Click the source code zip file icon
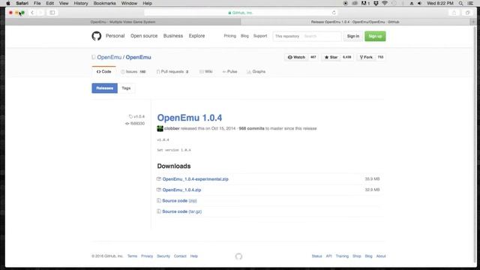 tap(158, 200)
